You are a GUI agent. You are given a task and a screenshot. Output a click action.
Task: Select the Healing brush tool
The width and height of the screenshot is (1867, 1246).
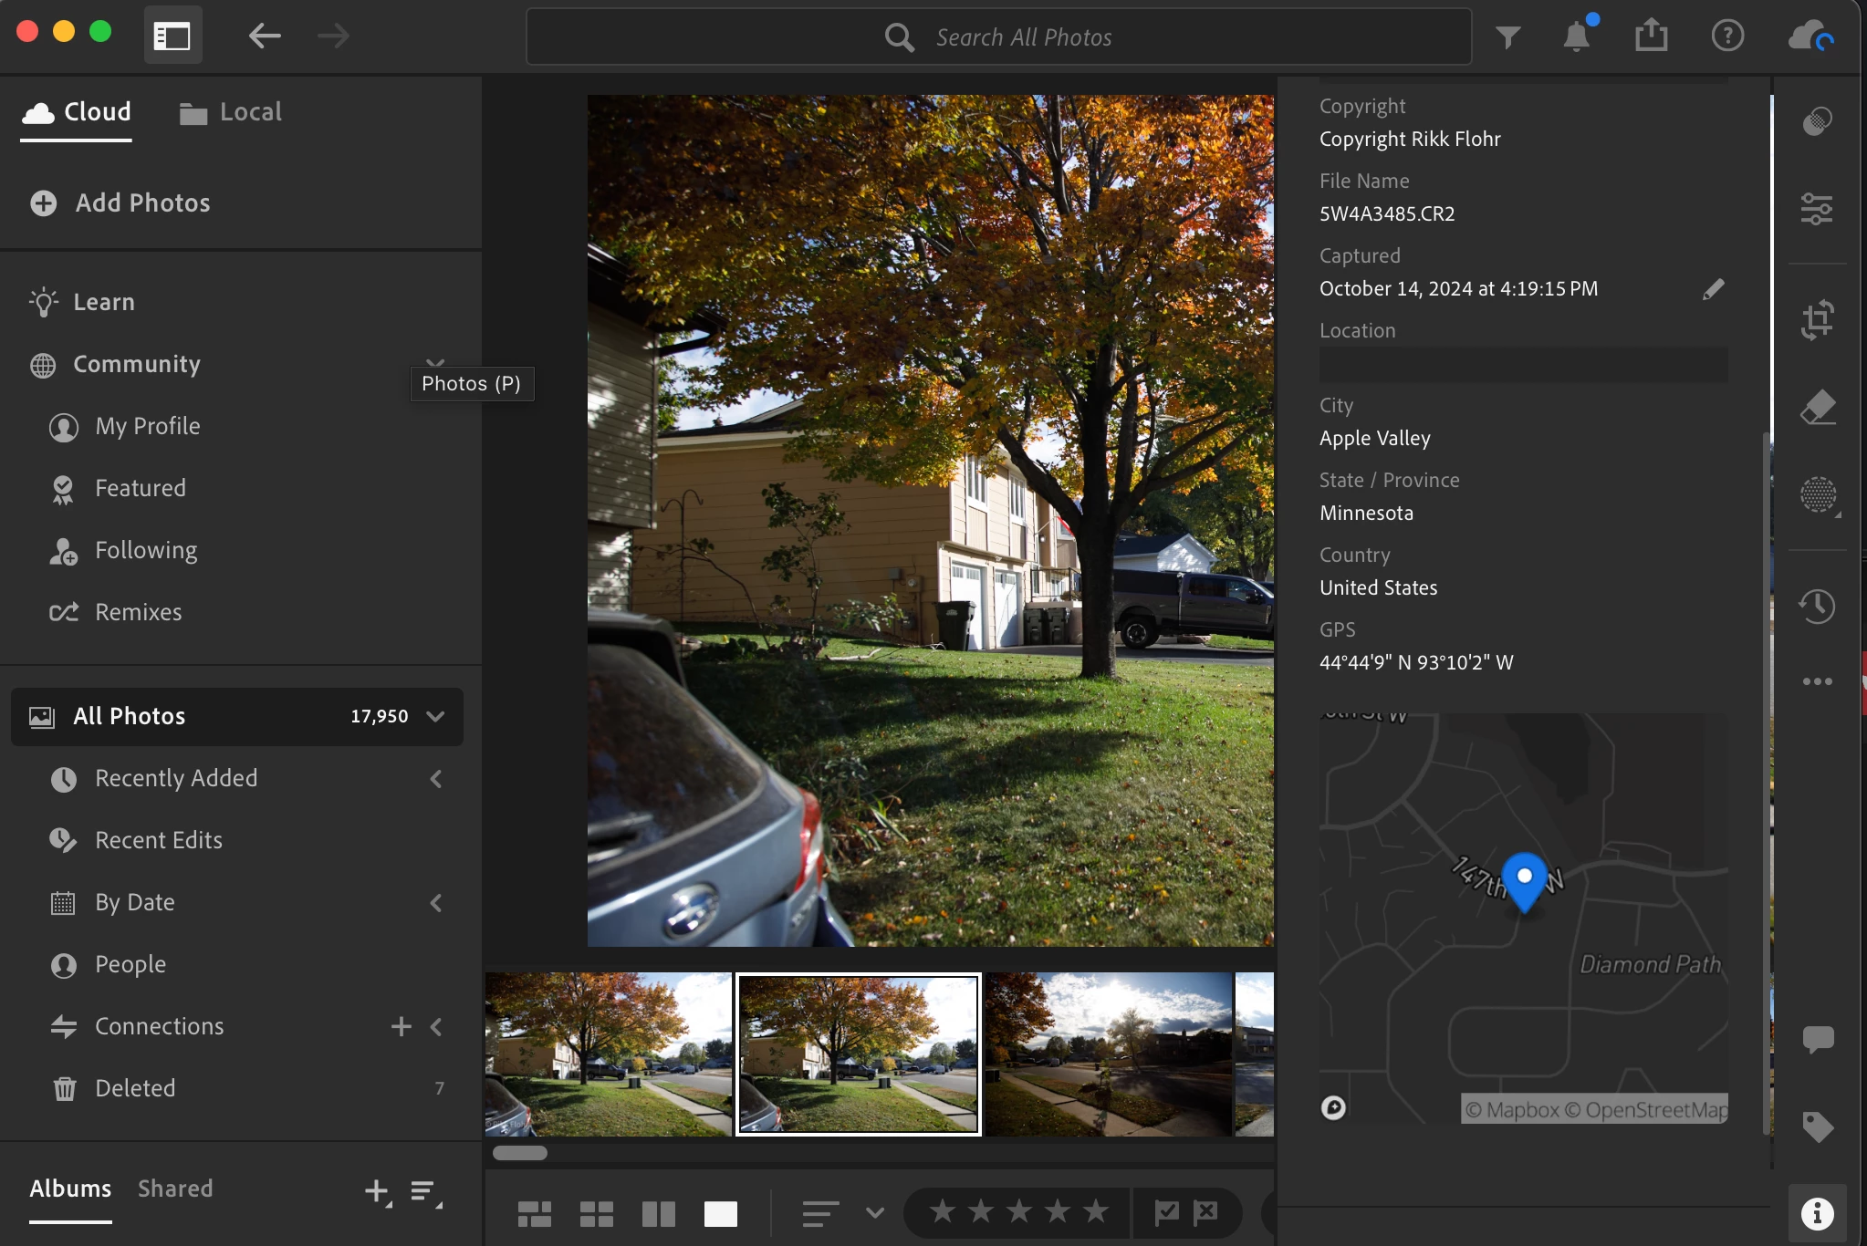coord(1817,408)
